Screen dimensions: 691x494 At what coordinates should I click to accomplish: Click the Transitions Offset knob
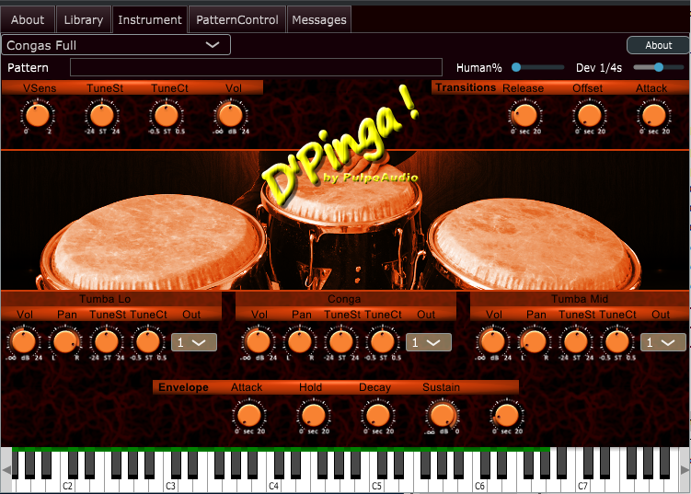(590, 116)
